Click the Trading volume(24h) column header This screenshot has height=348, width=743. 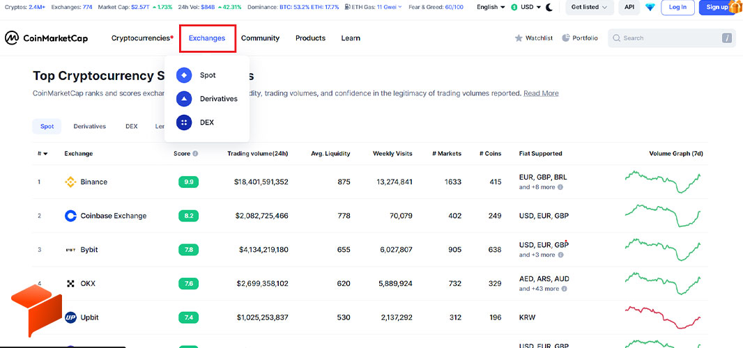(x=258, y=154)
